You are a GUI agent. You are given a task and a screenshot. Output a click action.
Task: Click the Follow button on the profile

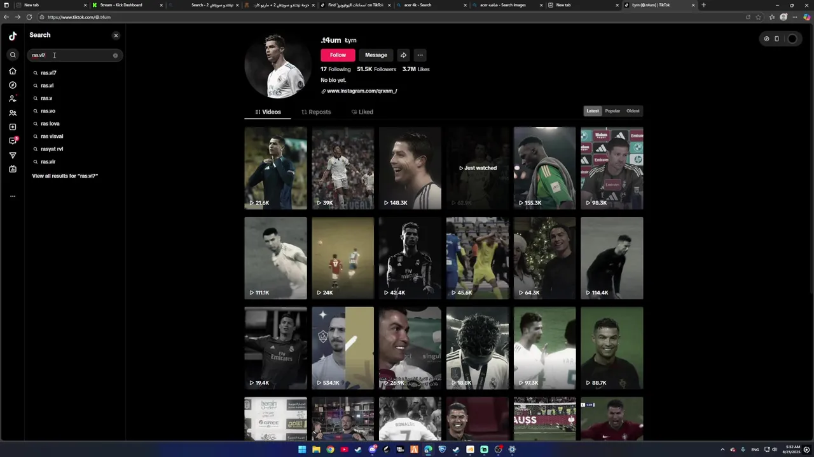pyautogui.click(x=338, y=55)
